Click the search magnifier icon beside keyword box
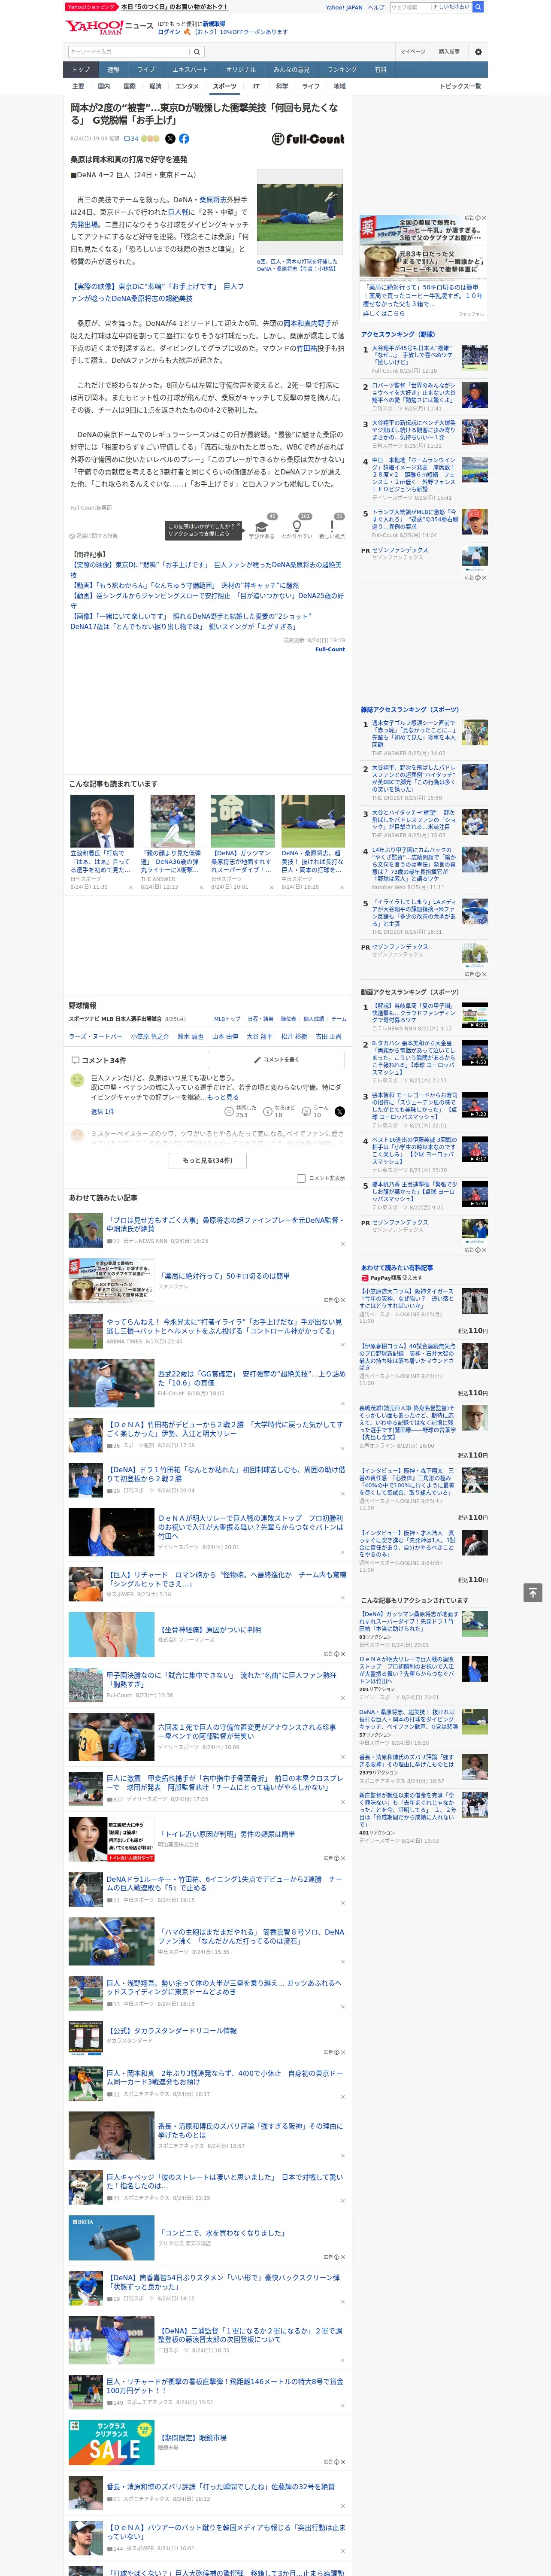This screenshot has width=551, height=2576. [x=197, y=52]
